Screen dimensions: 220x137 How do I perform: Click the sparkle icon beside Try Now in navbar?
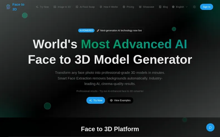37,7
